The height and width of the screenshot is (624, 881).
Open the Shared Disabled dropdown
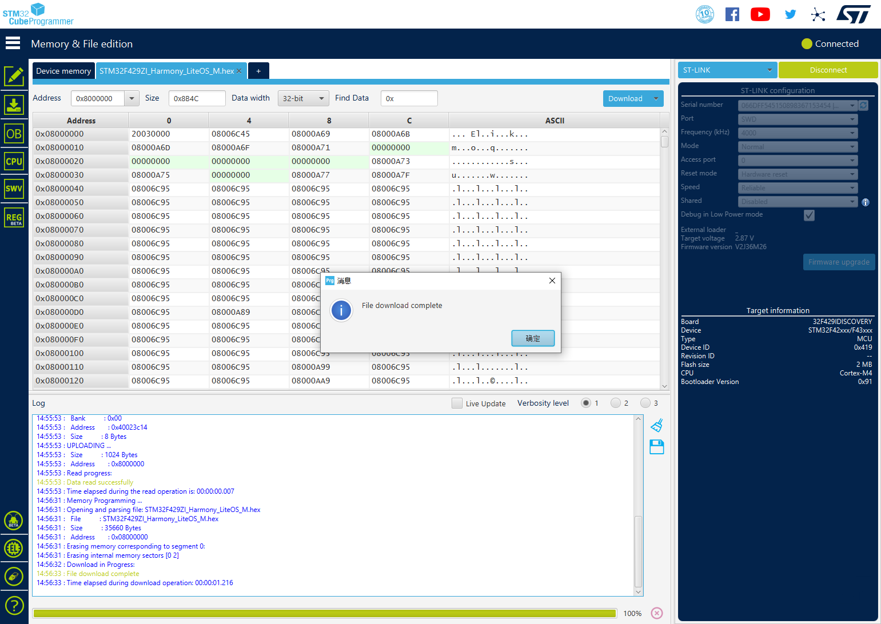point(798,202)
